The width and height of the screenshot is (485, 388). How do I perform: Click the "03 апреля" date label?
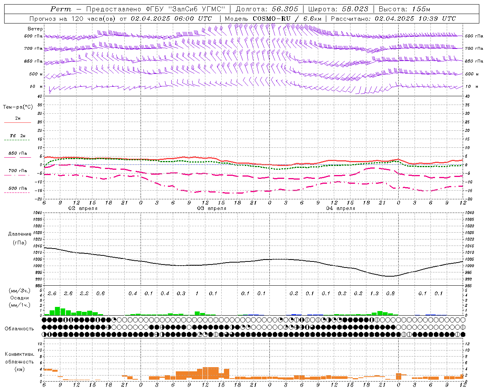click(211, 208)
